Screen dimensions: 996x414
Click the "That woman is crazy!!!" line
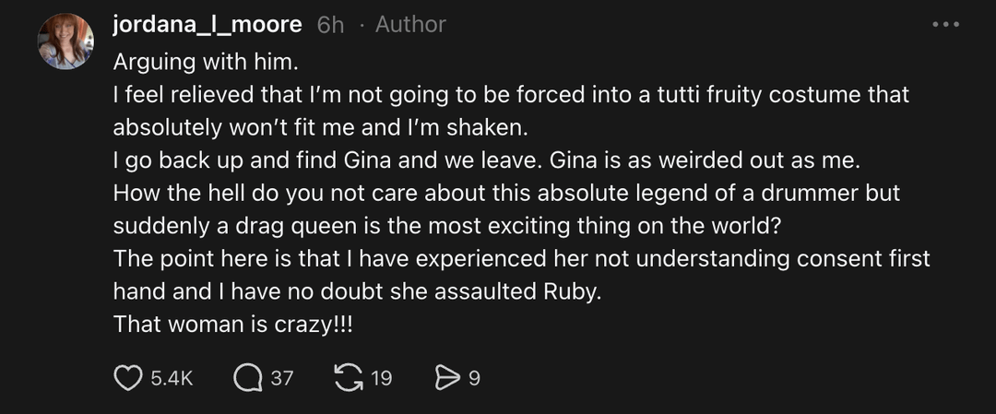pyautogui.click(x=234, y=324)
